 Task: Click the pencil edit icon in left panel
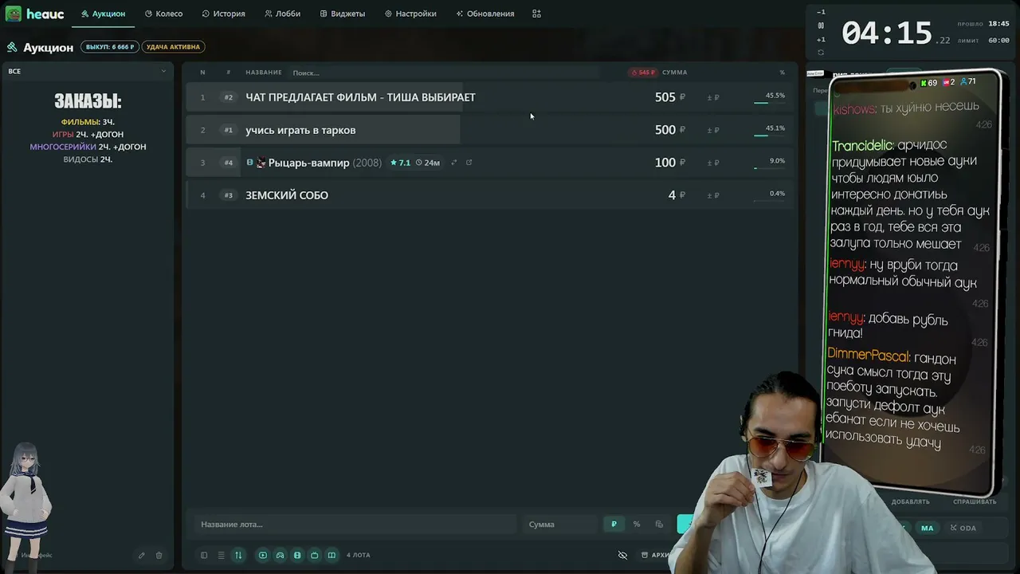coord(141,556)
